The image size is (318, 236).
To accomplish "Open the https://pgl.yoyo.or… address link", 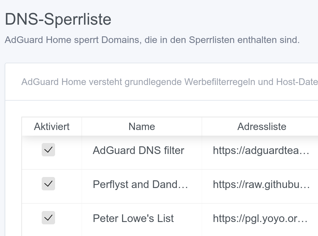I will [x=260, y=219].
